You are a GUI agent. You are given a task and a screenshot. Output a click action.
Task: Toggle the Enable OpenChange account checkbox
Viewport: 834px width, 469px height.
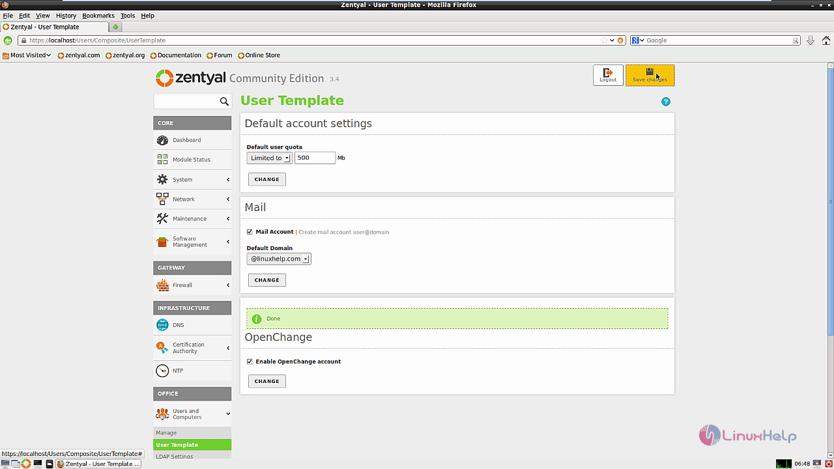[x=250, y=362]
